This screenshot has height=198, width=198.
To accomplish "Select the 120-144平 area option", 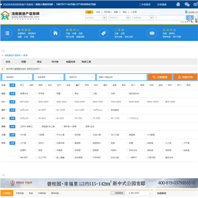I will [x=78, y=110].
